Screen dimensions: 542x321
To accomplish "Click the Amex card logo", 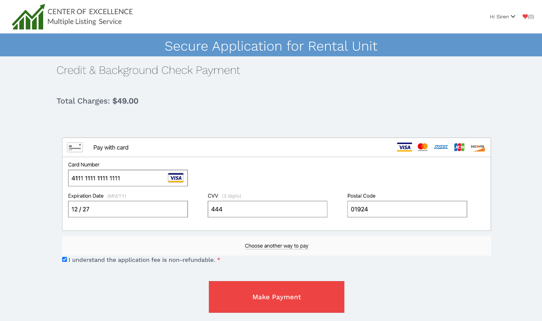I will [x=441, y=147].
